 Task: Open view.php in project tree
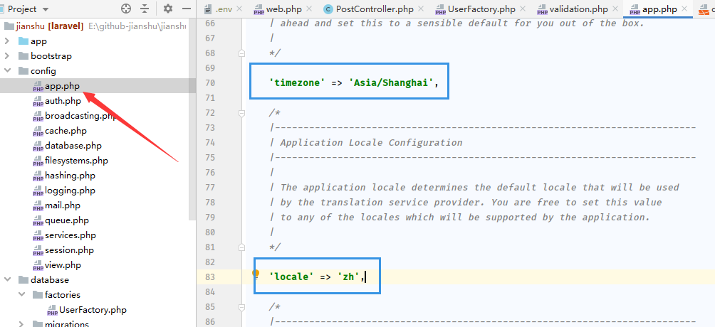pos(63,265)
